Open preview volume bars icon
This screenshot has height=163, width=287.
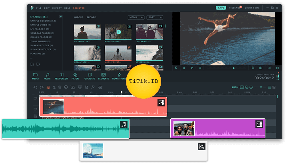pyautogui.click(x=269, y=68)
